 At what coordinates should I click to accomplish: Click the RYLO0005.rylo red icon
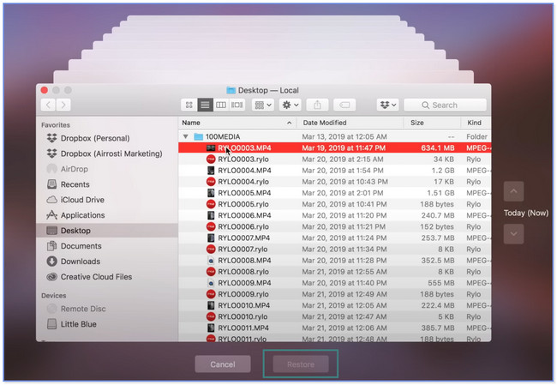pyautogui.click(x=211, y=204)
